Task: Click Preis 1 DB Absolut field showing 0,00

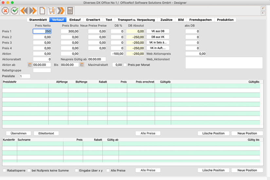Action: point(135,31)
